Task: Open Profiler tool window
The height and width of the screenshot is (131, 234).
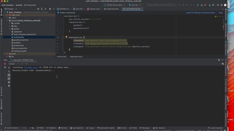Action: point(133,128)
